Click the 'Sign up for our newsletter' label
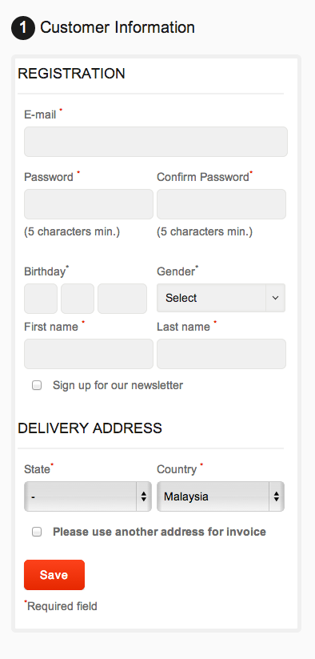This screenshot has width=315, height=659. pyautogui.click(x=118, y=385)
